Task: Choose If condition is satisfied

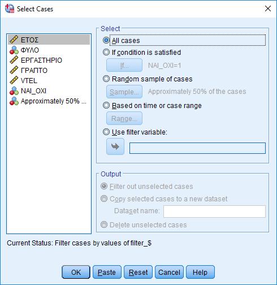Action: 106,52
